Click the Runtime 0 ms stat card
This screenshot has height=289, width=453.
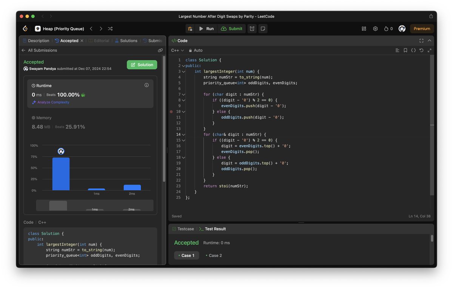[x=90, y=94]
